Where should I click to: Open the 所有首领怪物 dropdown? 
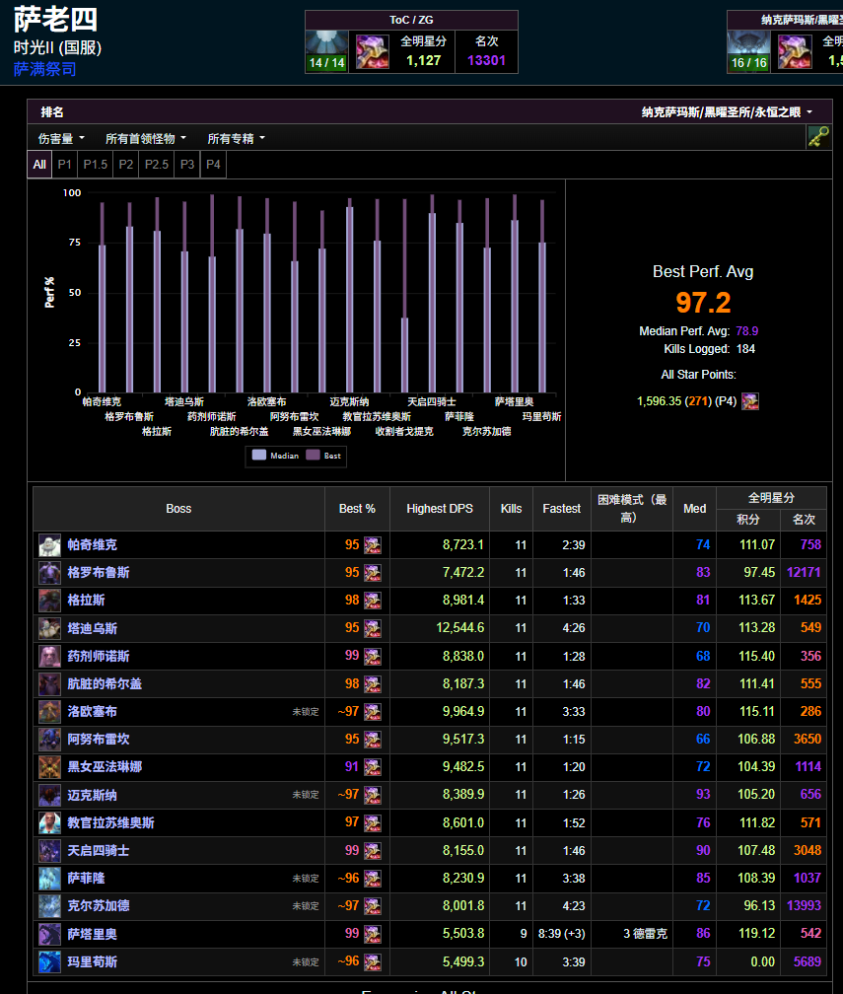coord(146,138)
